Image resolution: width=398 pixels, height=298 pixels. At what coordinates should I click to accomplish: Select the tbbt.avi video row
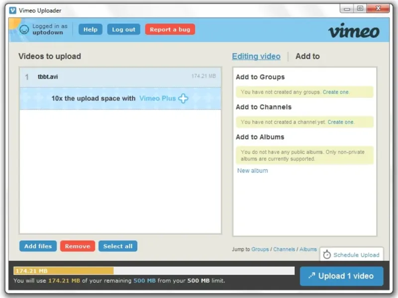pos(120,77)
